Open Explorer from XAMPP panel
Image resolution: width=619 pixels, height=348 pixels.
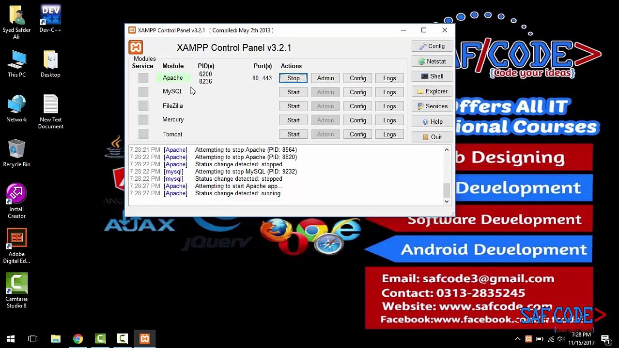click(x=432, y=91)
